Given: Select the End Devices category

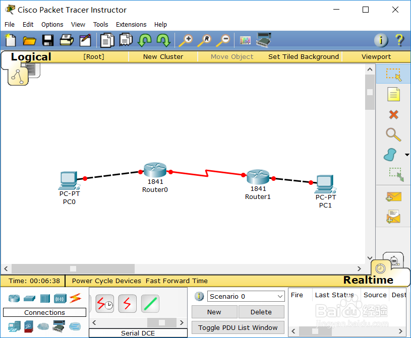Looking at the screenshot, I should (x=14, y=326).
